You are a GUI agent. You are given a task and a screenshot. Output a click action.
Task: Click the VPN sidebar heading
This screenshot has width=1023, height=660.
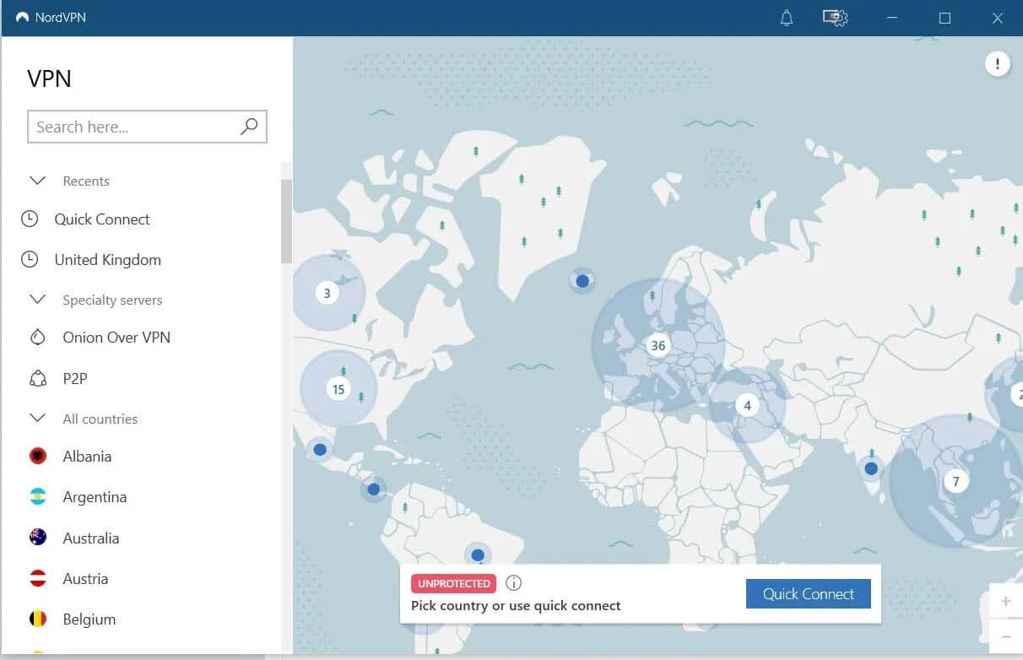[49, 78]
